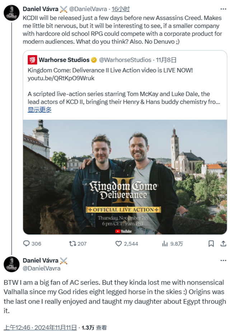The height and width of the screenshot is (331, 230).
Task: Open the Kingdom Come Deliverance II image
Action: coord(125,177)
